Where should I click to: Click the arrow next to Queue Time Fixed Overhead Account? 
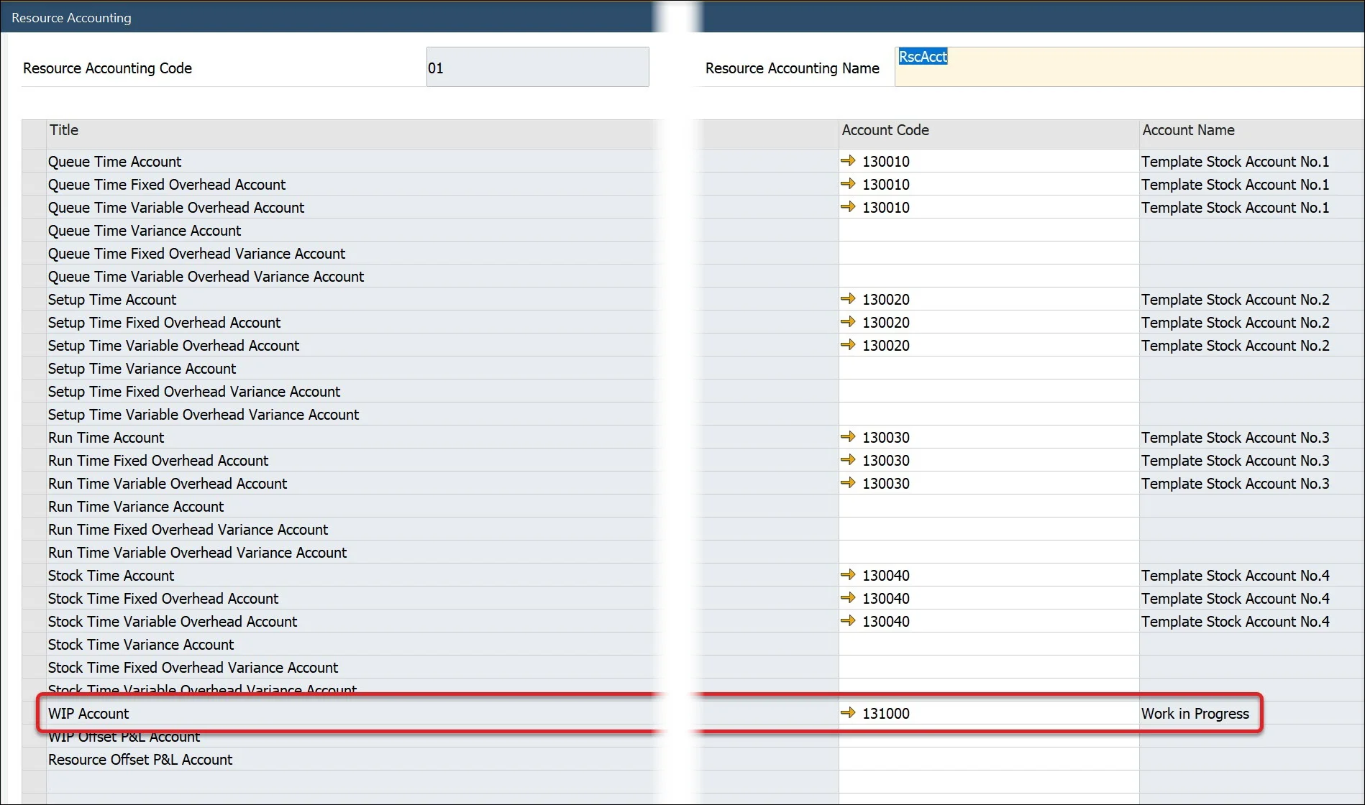click(x=849, y=184)
